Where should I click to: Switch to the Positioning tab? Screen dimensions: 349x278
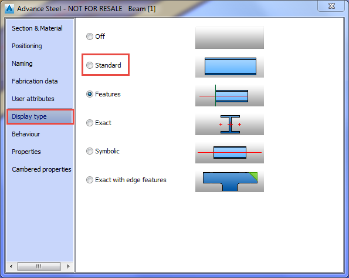[x=27, y=46]
